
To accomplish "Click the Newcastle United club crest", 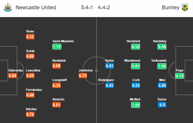I will [8, 8].
